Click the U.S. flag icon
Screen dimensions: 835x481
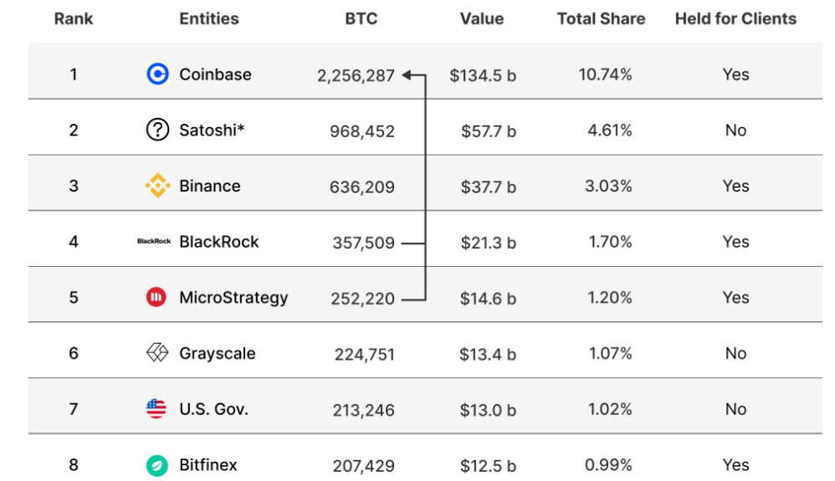[156, 409]
